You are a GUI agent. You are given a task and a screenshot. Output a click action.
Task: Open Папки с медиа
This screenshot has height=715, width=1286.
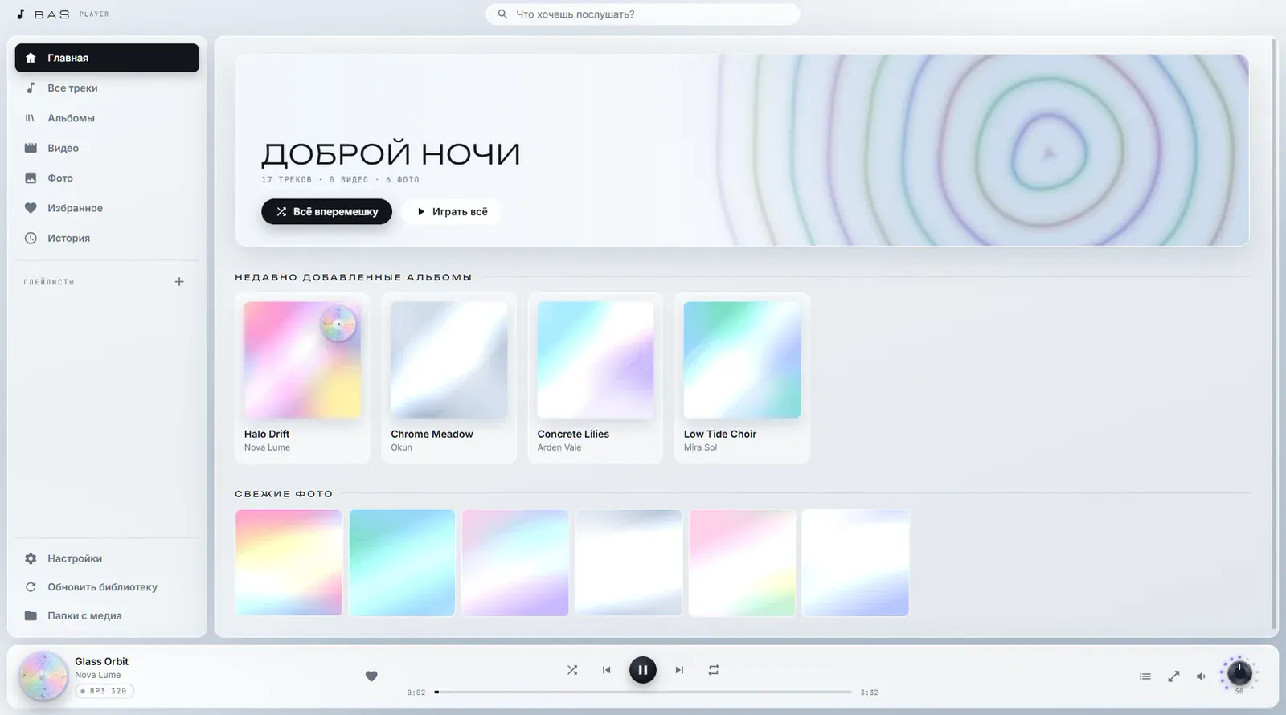point(107,616)
